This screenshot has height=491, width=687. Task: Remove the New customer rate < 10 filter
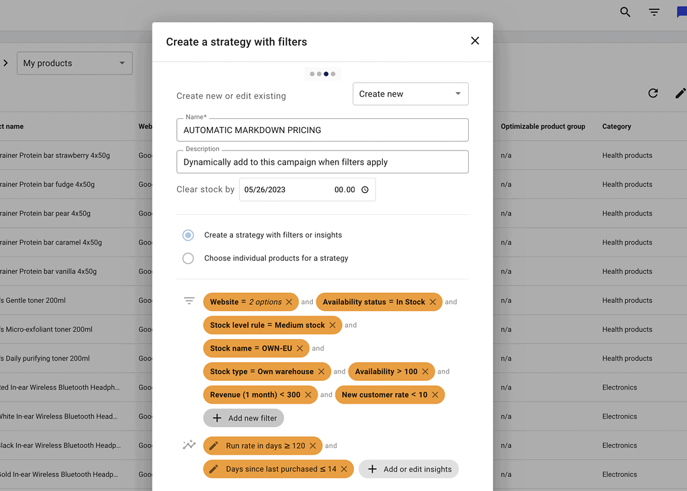pyautogui.click(x=434, y=395)
